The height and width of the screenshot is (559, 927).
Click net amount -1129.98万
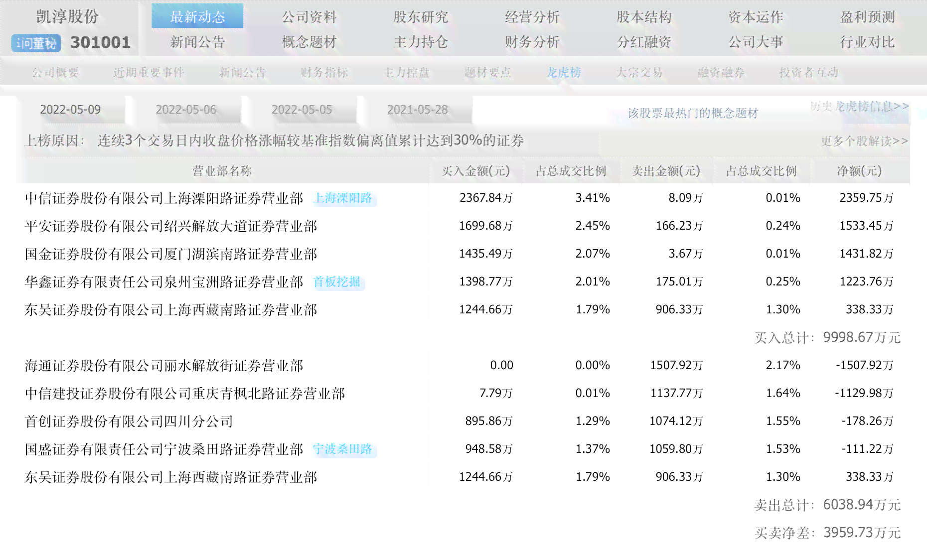click(864, 393)
